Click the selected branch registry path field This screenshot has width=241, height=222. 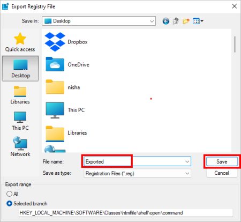(x=125, y=213)
